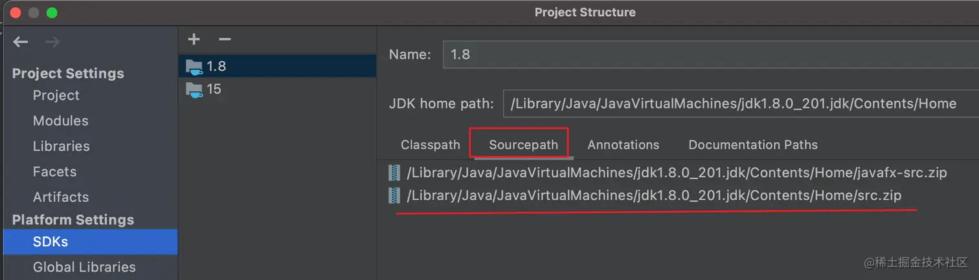Click the 15 SDK folder icon

(x=194, y=90)
